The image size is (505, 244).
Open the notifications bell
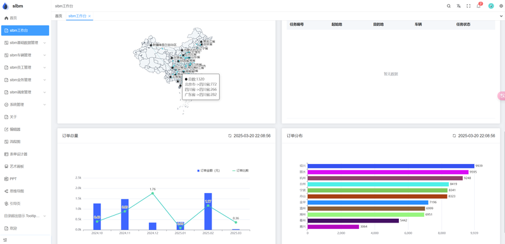[478, 6]
